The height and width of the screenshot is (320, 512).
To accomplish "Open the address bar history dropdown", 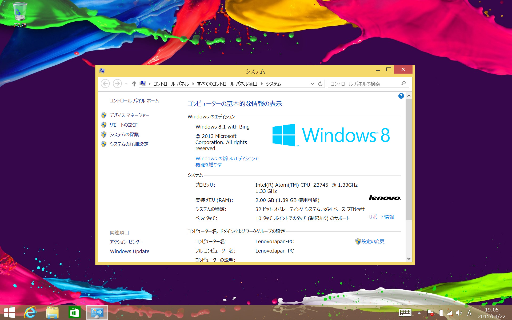I will pyautogui.click(x=313, y=84).
